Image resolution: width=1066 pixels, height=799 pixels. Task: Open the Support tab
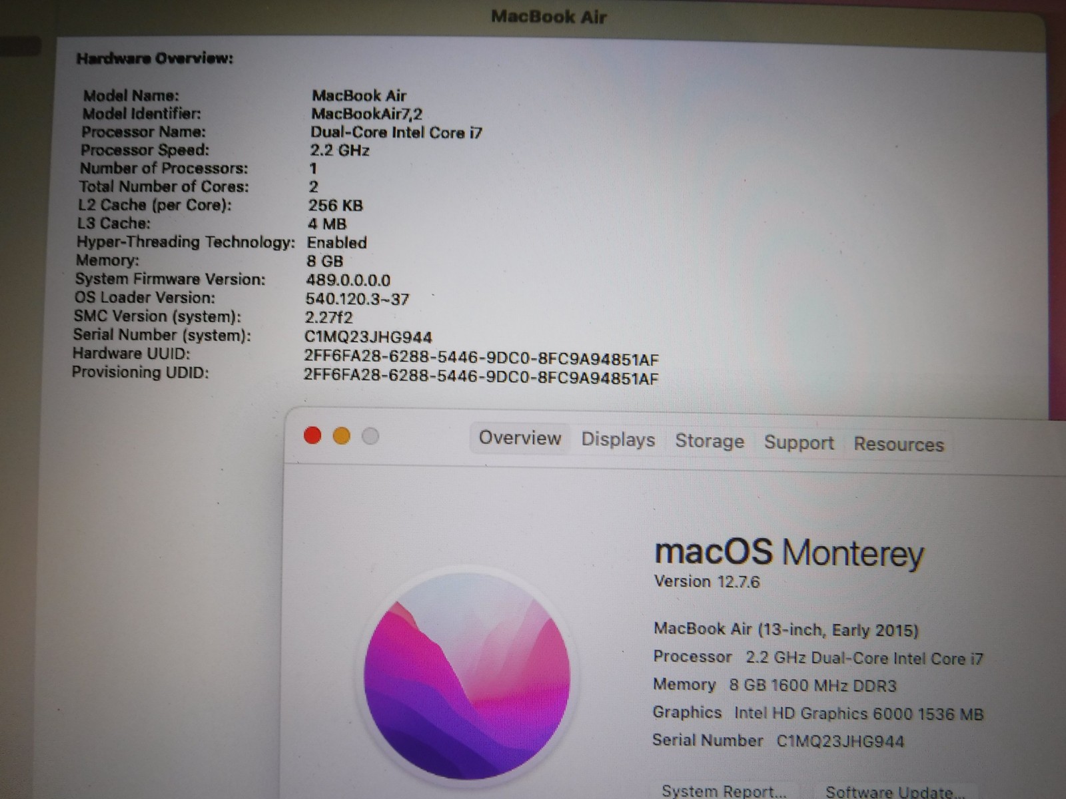(x=799, y=443)
